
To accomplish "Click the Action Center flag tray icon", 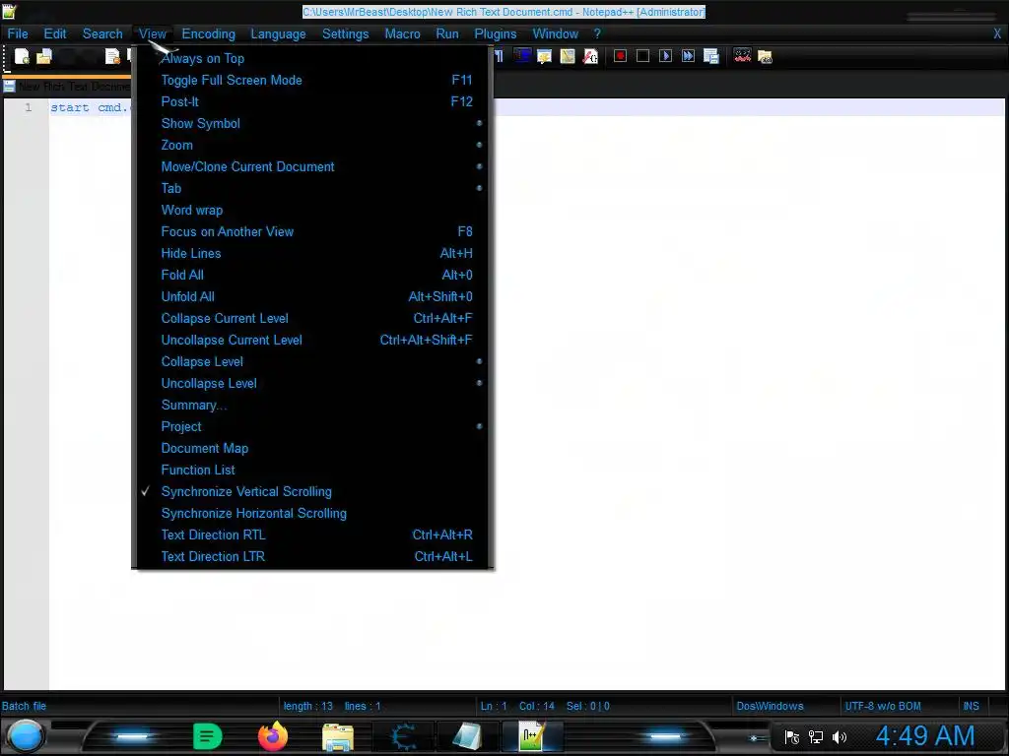I will (x=792, y=737).
